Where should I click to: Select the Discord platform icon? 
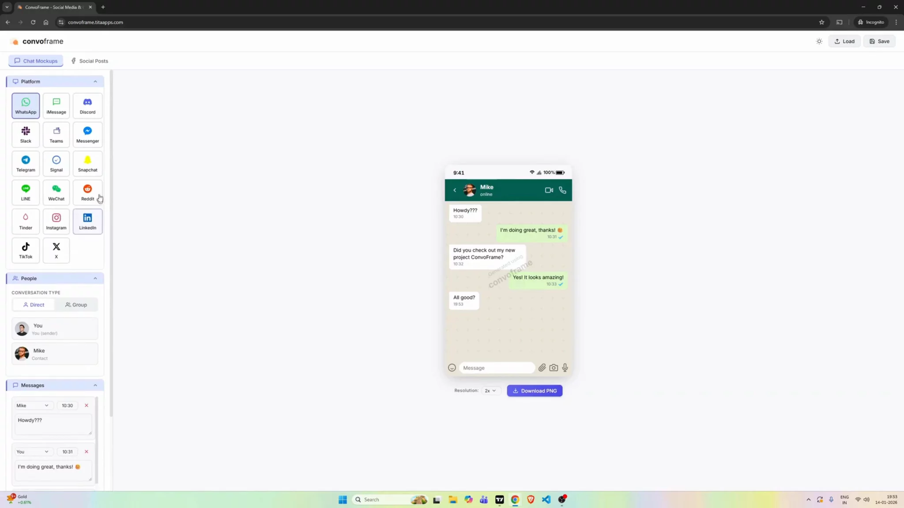tap(87, 105)
